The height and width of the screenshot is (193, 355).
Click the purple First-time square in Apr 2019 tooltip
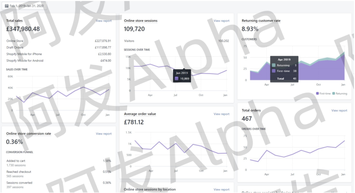tap(273, 71)
